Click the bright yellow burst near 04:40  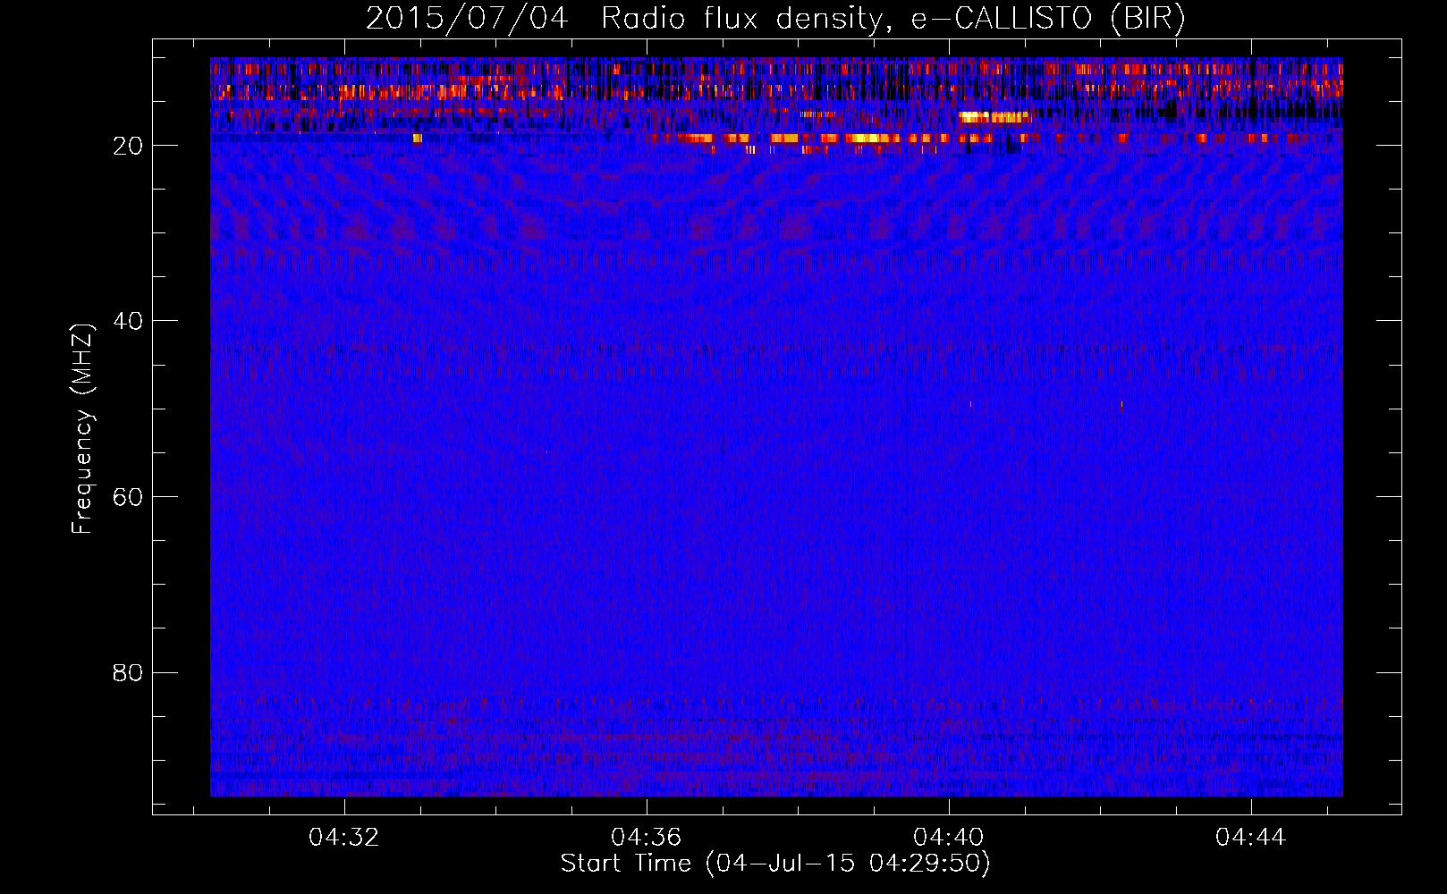(x=994, y=116)
